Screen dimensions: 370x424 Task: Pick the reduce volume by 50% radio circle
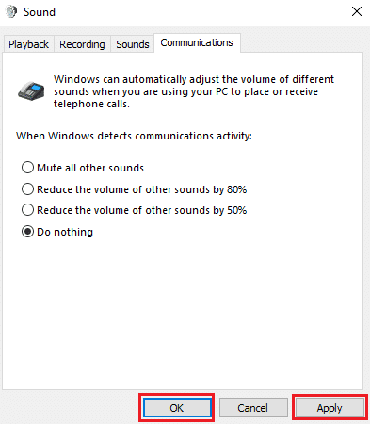(x=27, y=210)
